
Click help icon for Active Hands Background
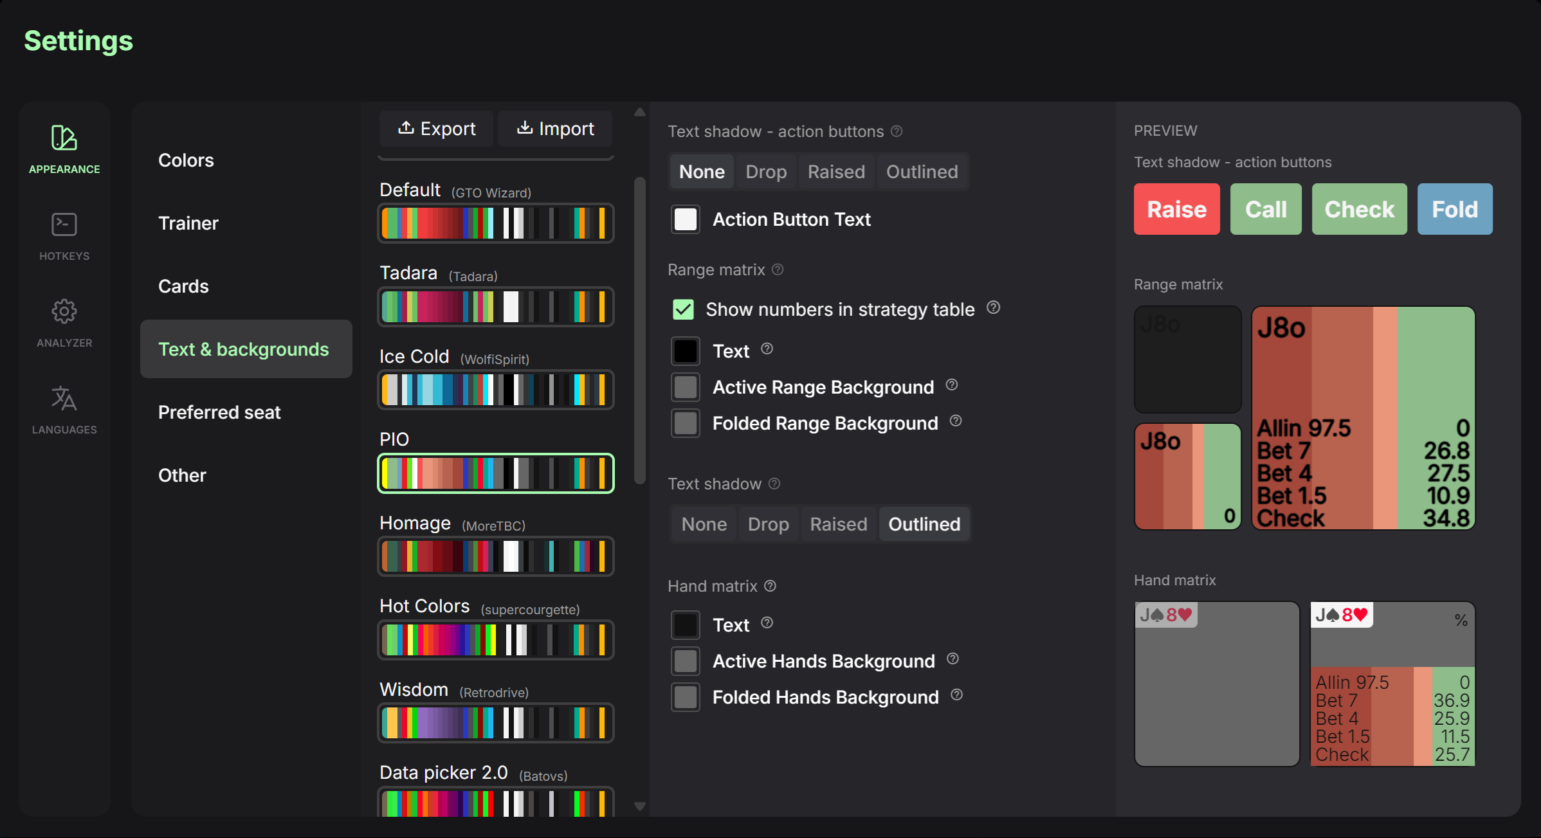click(x=953, y=659)
